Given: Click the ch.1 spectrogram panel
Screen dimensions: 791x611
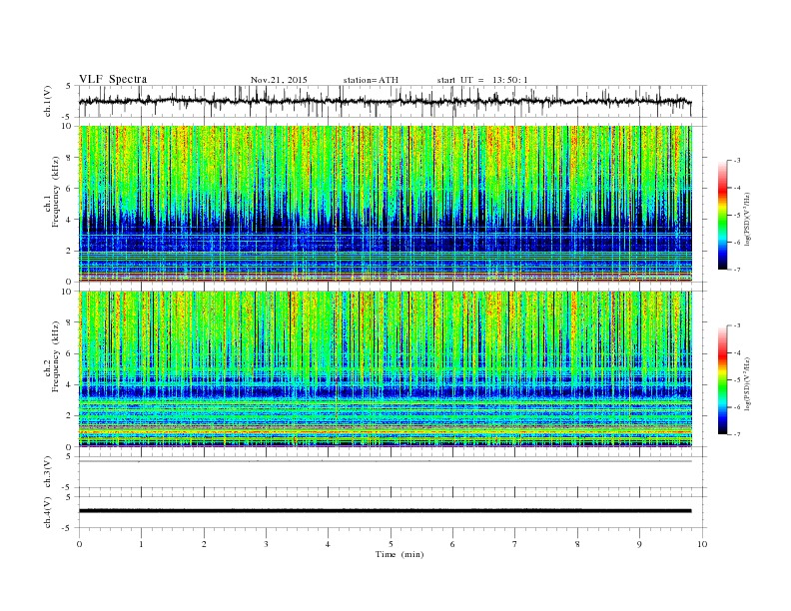Looking at the screenshot, I should tap(386, 204).
